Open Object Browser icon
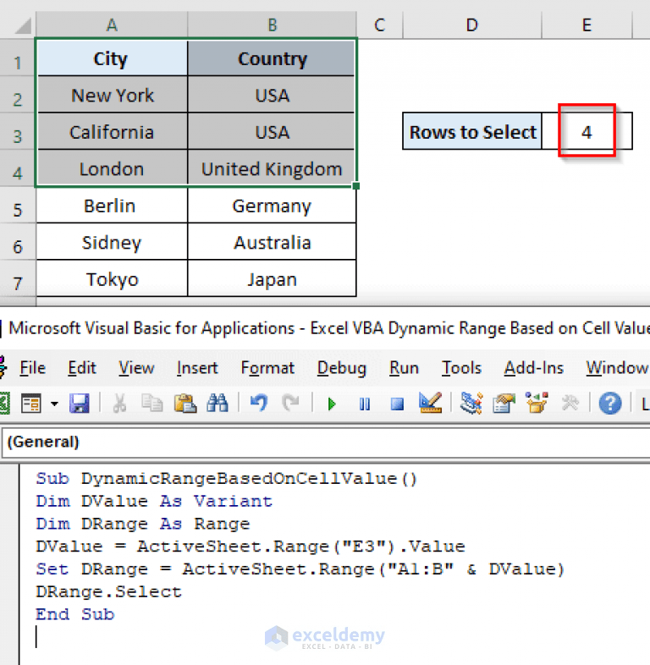650x665 pixels. pyautogui.click(x=537, y=403)
